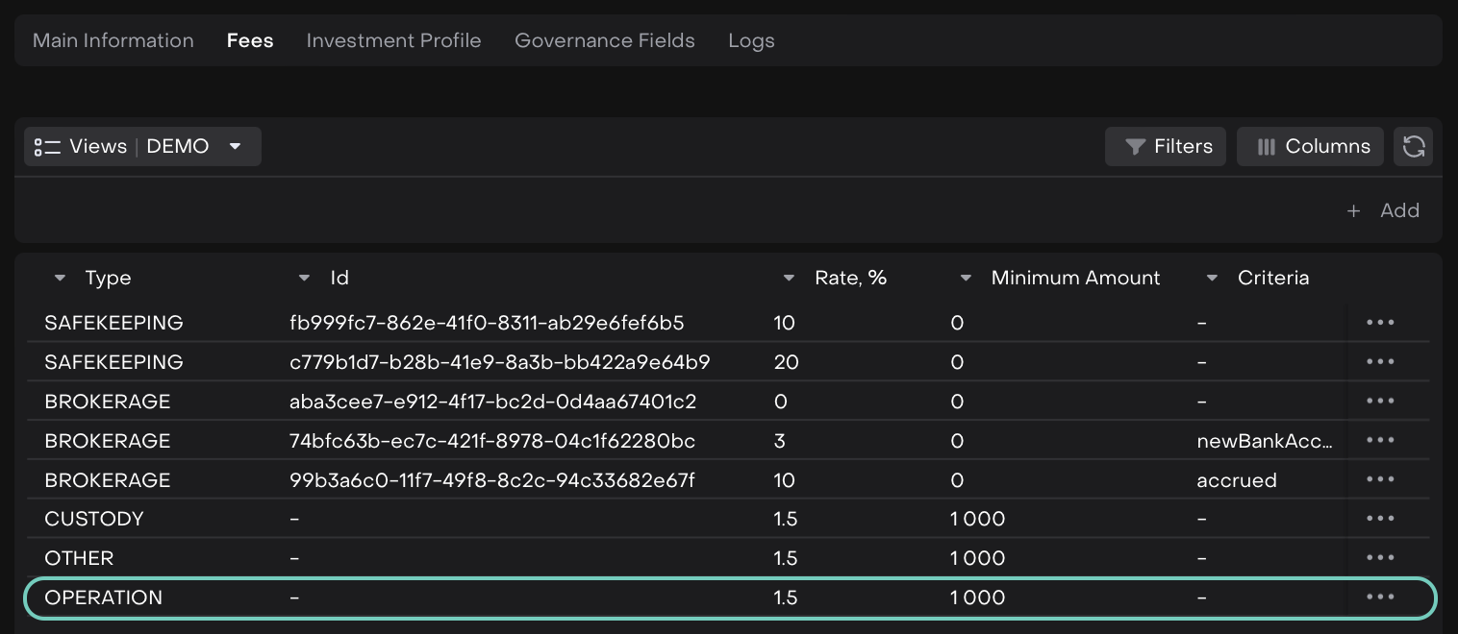Open row menu for BROKERAGE rate 0
Viewport: 1458px width, 634px height.
click(1380, 401)
